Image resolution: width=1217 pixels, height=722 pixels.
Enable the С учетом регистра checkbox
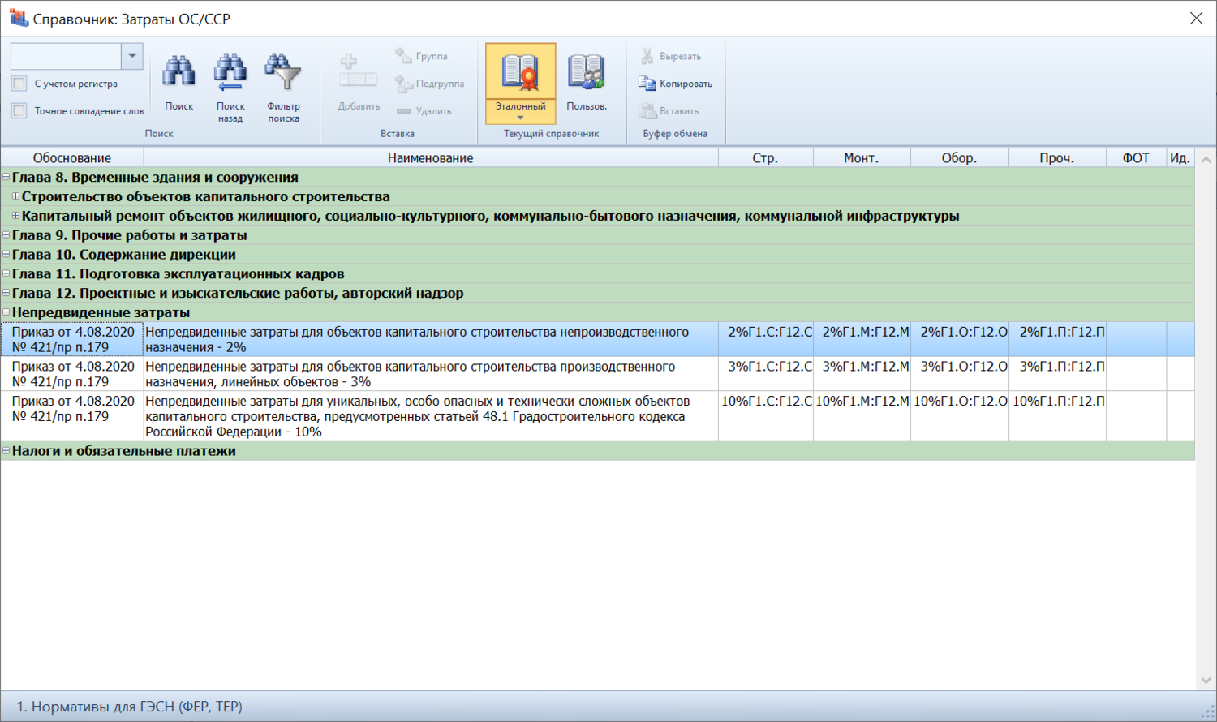tap(19, 84)
